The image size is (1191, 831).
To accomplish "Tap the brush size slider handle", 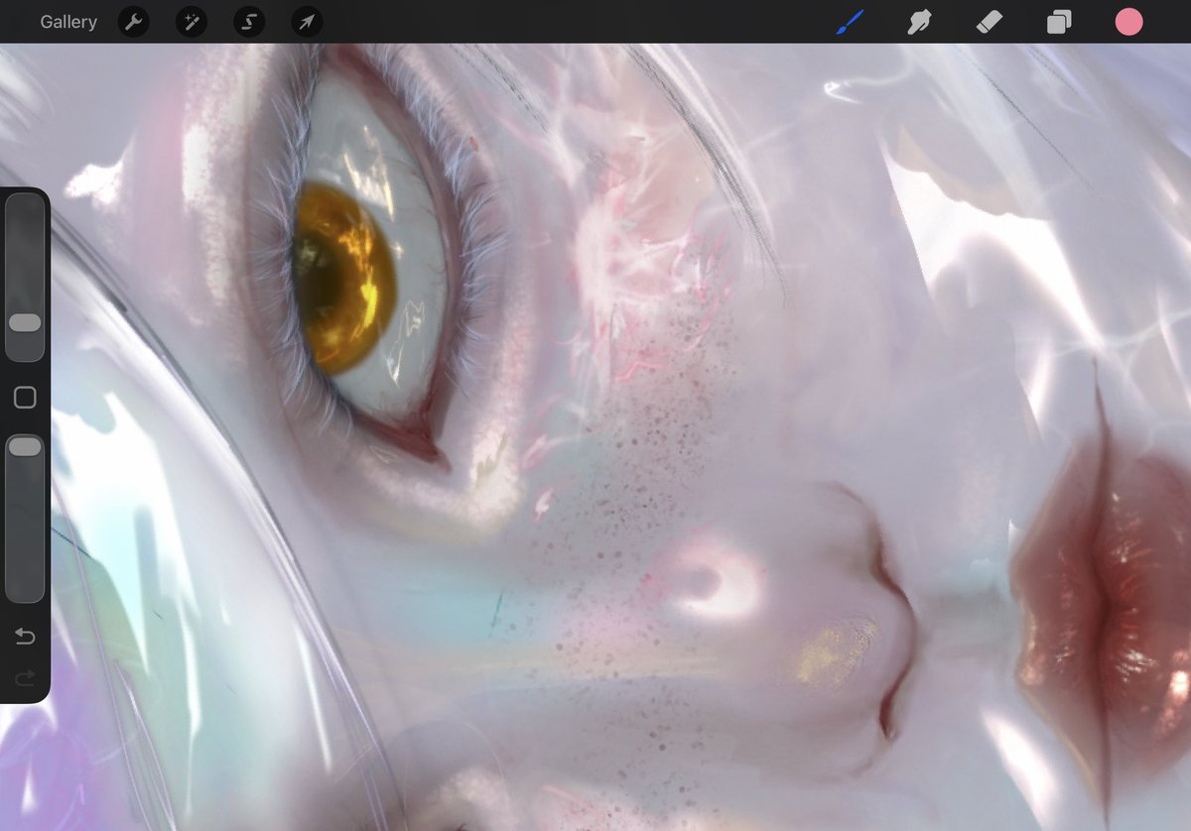I will [x=25, y=322].
